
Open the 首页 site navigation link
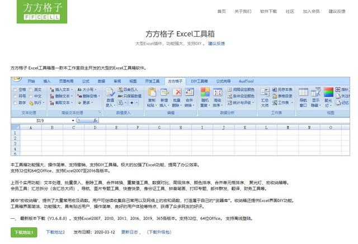pyautogui.click(x=222, y=11)
